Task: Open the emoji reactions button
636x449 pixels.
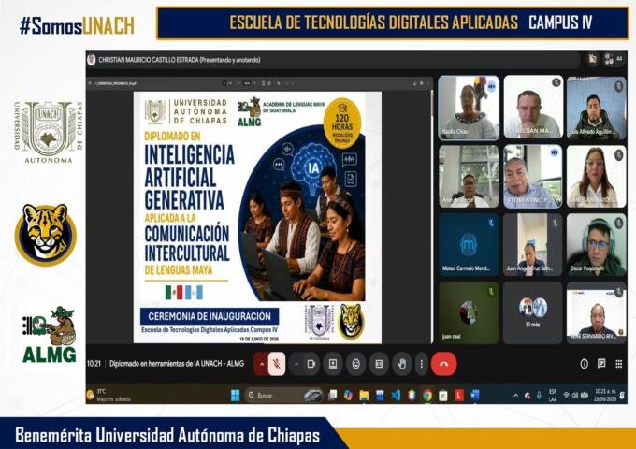Action: click(x=355, y=364)
